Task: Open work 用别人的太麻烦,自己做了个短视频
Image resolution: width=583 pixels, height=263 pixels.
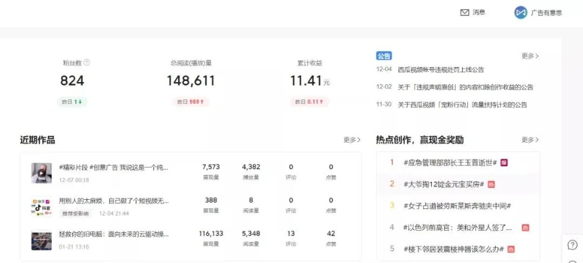Action: point(114,201)
